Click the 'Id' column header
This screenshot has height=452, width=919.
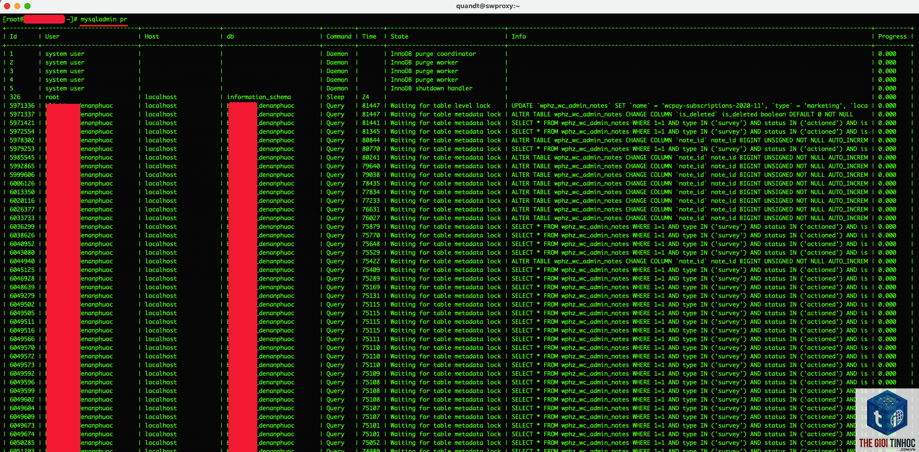pyautogui.click(x=13, y=37)
